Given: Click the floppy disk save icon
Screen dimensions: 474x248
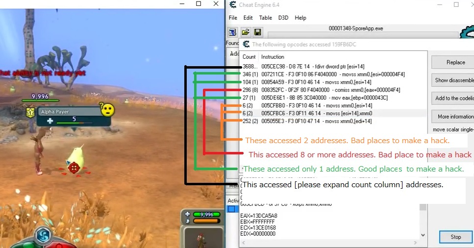Looking at the screenshot, I should pos(257,32).
